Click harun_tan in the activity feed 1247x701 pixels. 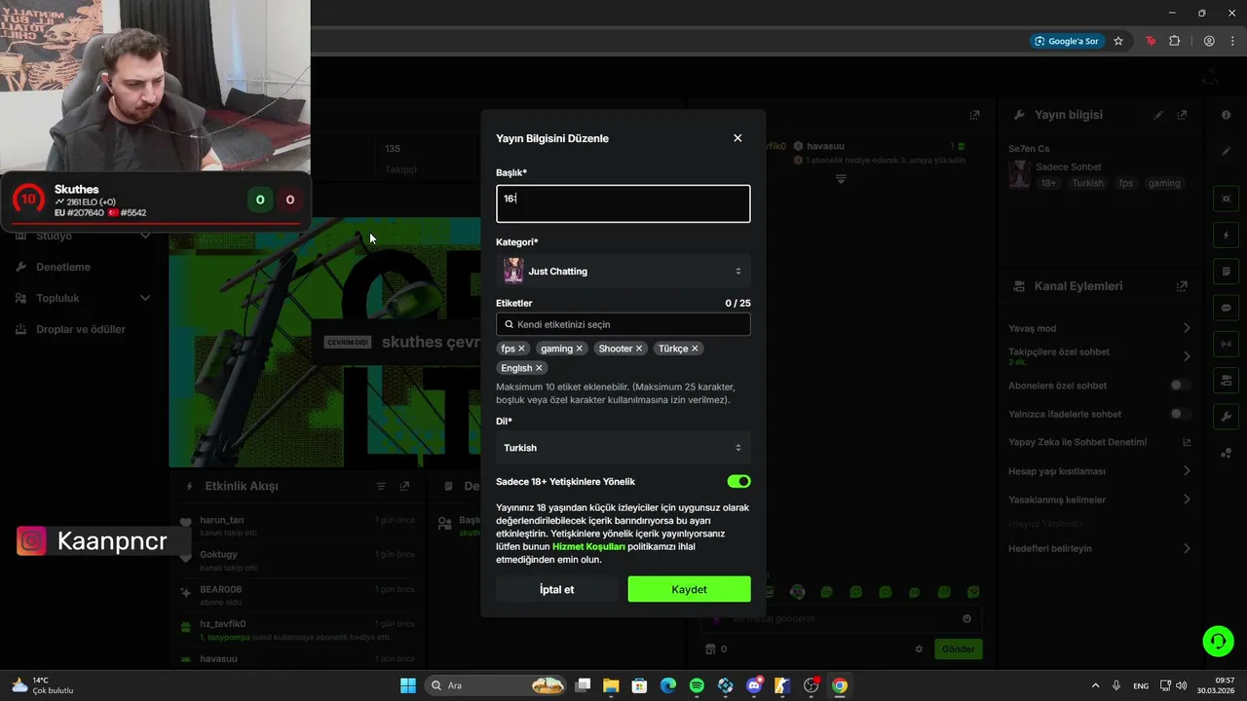pyautogui.click(x=221, y=520)
